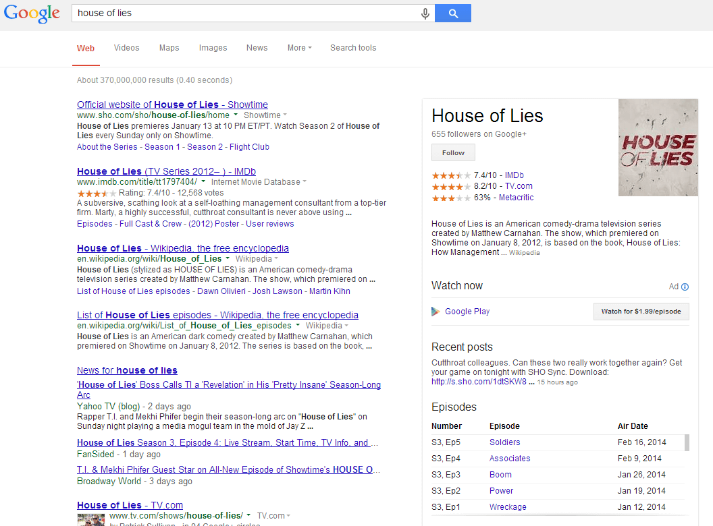Viewport: 713px width, 526px height.
Task: Expand the imdb.com URL dropdown arrow
Action: point(203,181)
